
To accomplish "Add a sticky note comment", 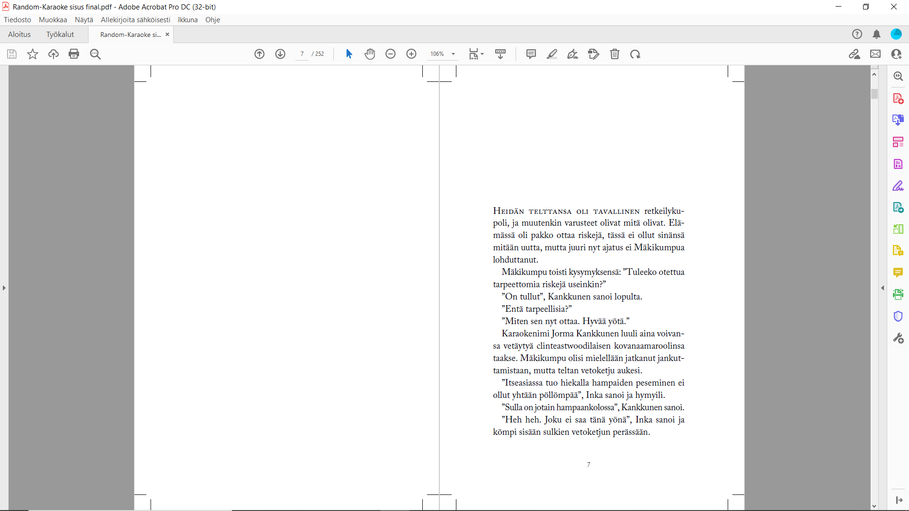I will 531,54.
